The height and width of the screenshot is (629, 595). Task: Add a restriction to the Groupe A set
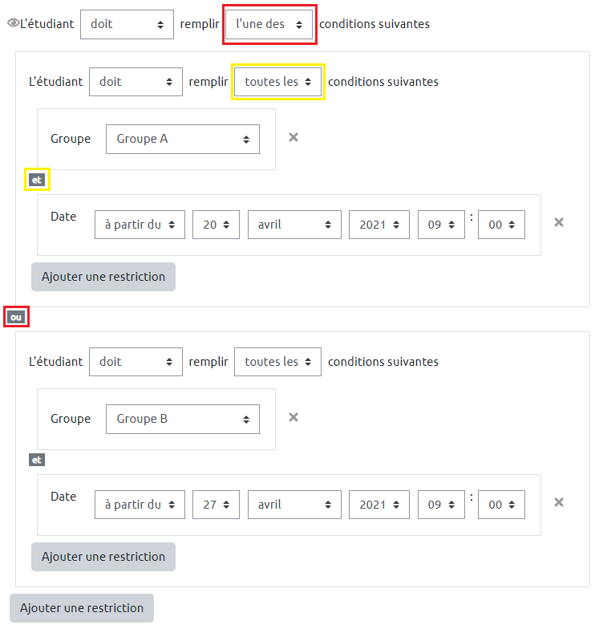pyautogui.click(x=103, y=277)
